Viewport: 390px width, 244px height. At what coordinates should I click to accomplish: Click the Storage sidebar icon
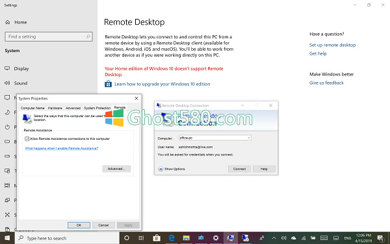7,156
